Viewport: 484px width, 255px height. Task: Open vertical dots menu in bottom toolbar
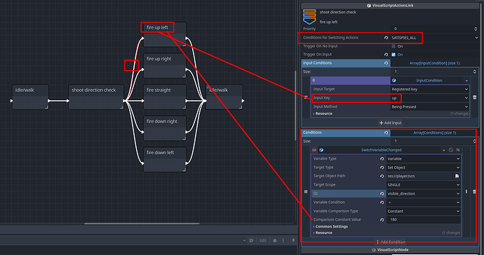pos(283,240)
